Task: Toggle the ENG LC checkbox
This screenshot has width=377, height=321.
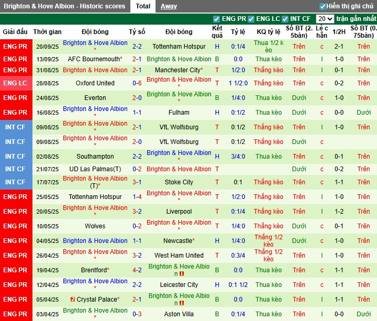Action: click(x=251, y=19)
